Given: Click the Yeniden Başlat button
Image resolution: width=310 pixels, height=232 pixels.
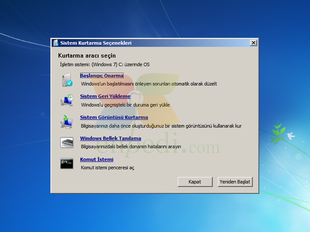Looking at the screenshot, I should tap(235, 182).
